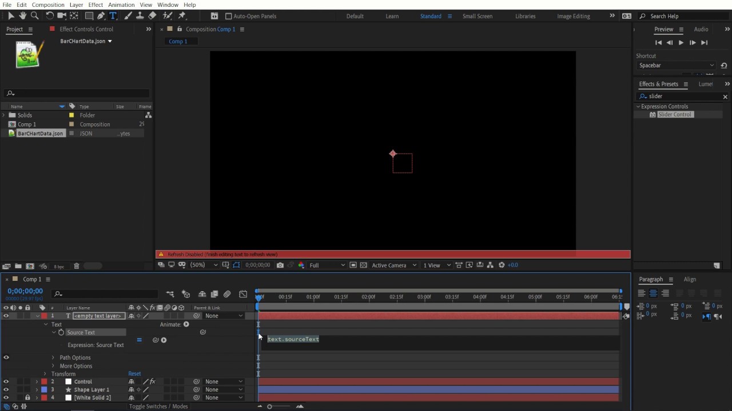Open the resolution Full dropdown
This screenshot has width=732, height=411.
point(327,265)
